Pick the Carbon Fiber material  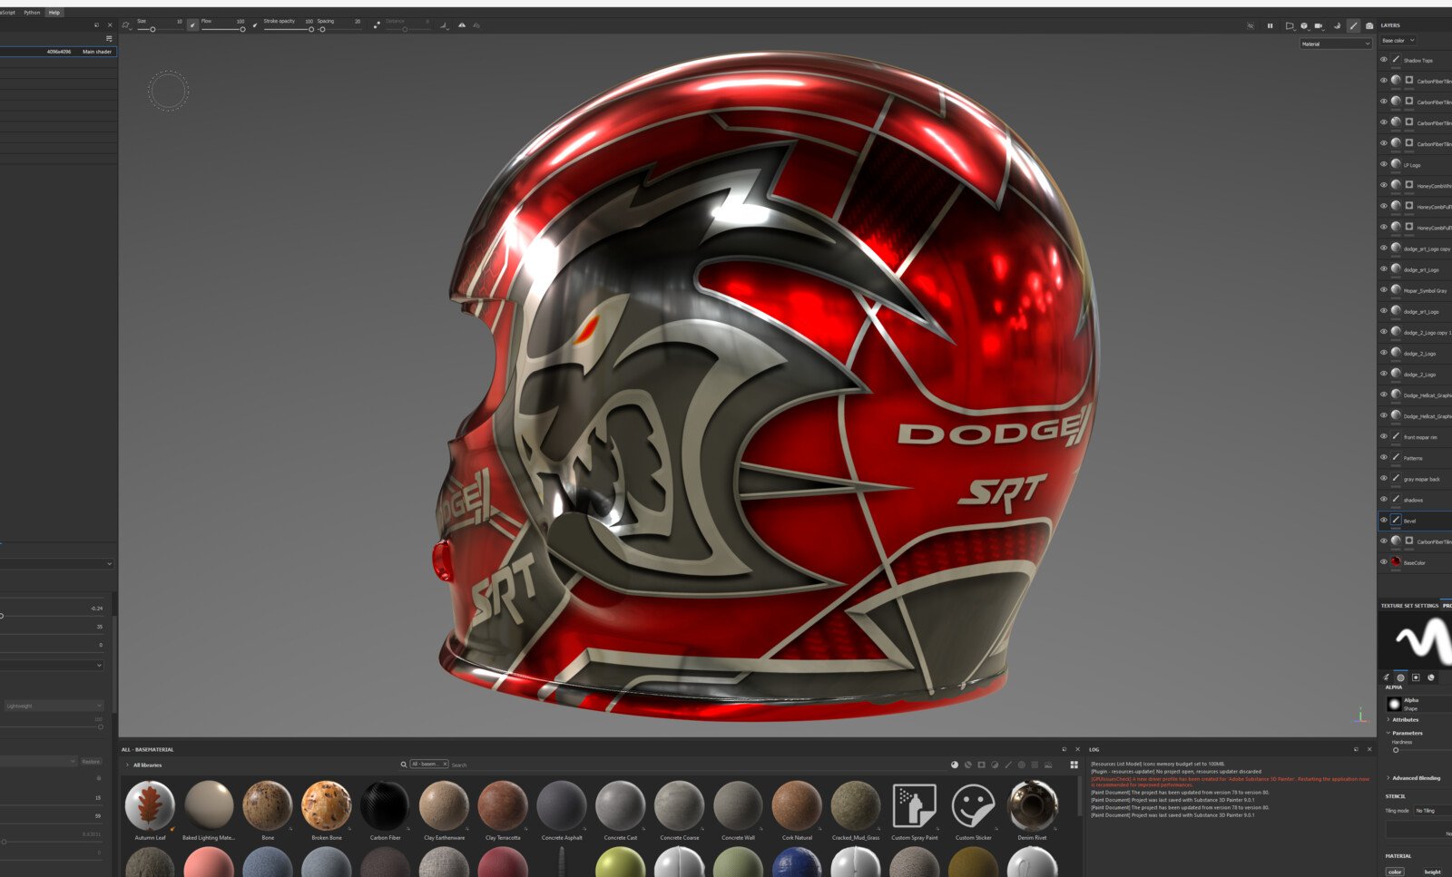(x=385, y=805)
